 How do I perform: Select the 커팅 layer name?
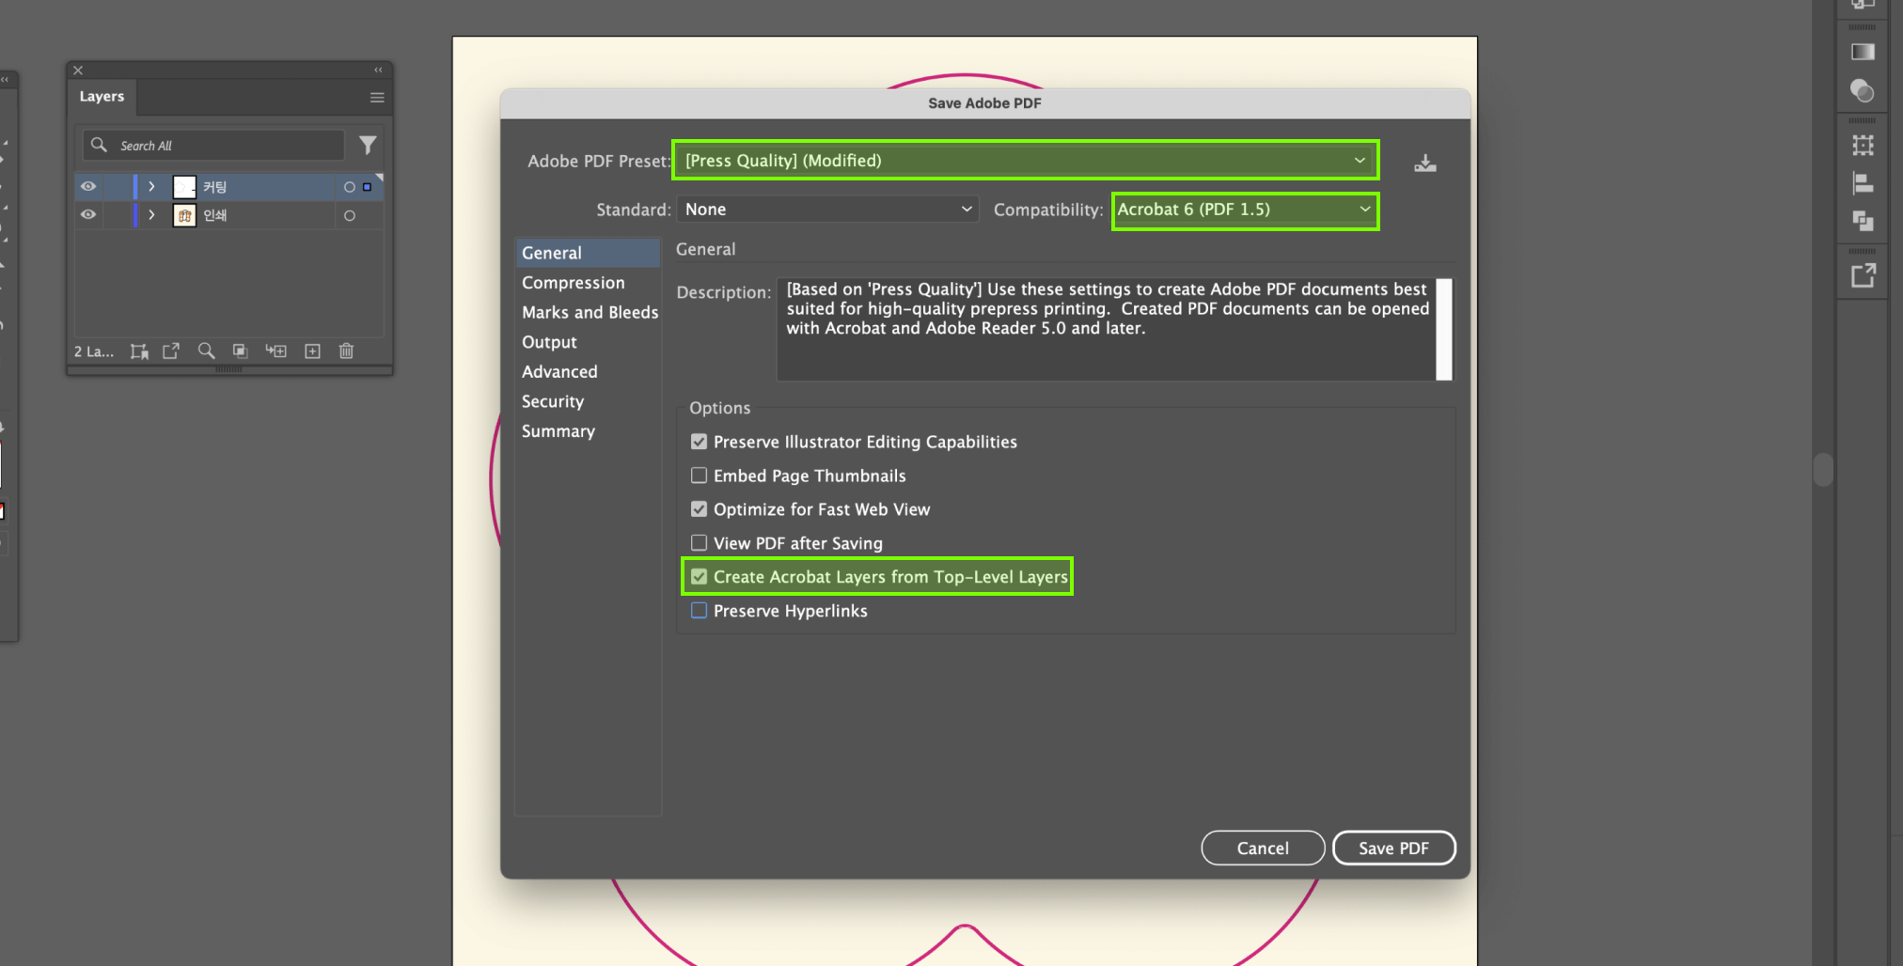click(x=215, y=187)
